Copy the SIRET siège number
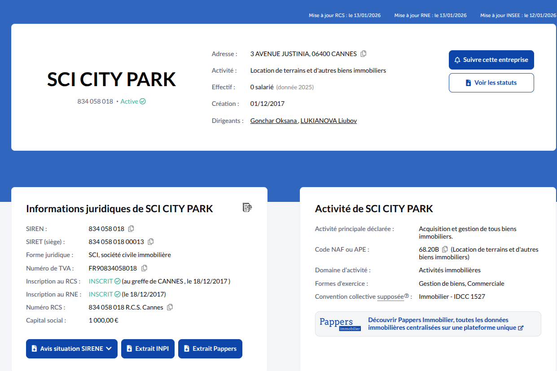This screenshot has width=557, height=371. [x=151, y=242]
